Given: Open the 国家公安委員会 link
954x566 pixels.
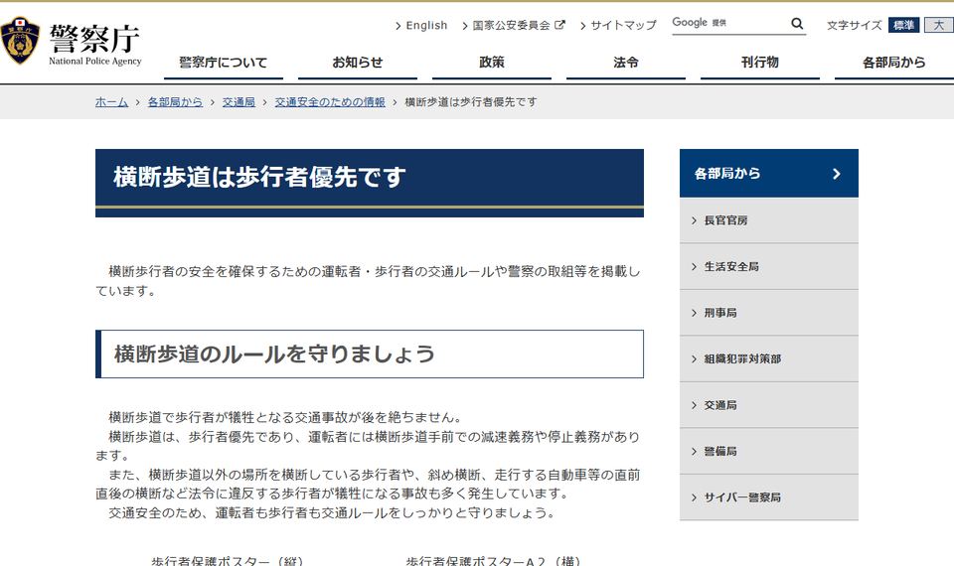Looking at the screenshot, I should 511,26.
